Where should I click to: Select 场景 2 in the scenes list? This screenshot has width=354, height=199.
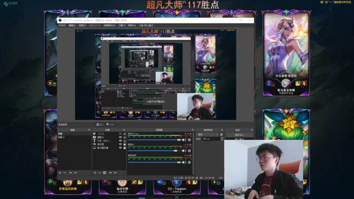click(x=74, y=137)
